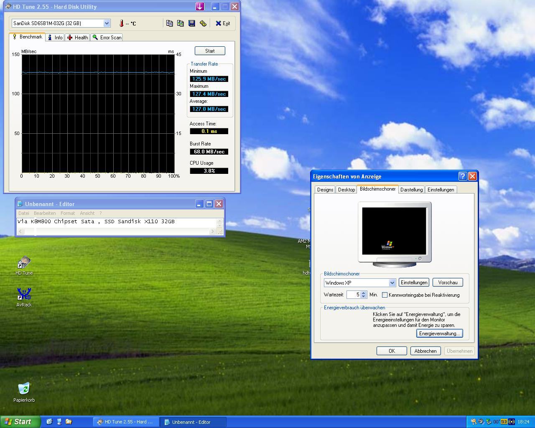Switch to Benchmark tab in HD Tune
The height and width of the screenshot is (428, 535).
(27, 37)
